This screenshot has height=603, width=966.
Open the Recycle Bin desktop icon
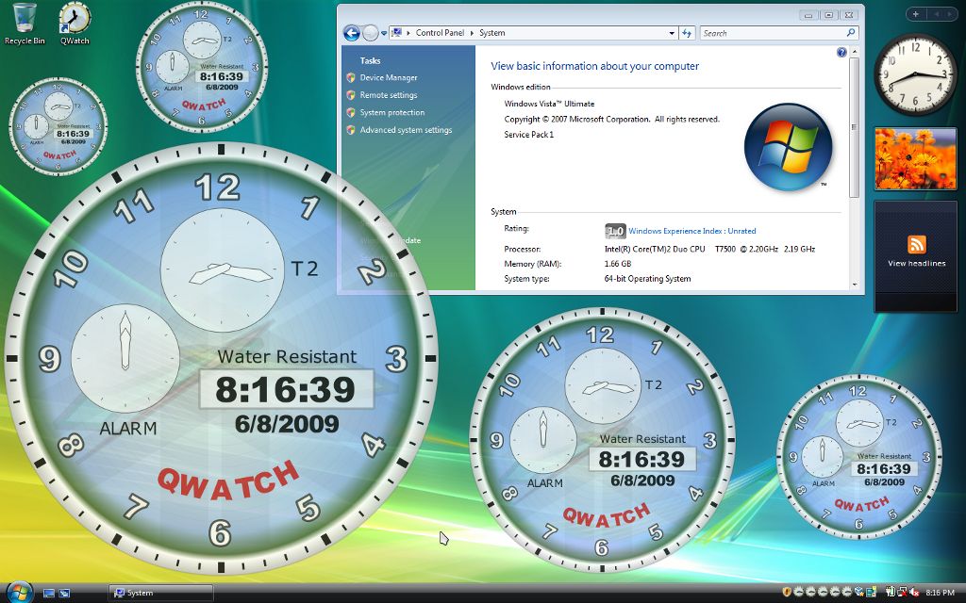25,24
